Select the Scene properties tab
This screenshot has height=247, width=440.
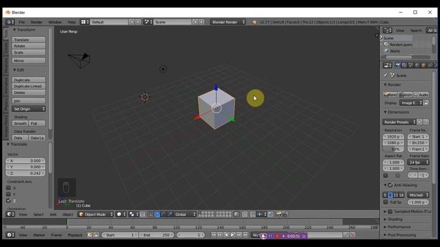[410, 65]
